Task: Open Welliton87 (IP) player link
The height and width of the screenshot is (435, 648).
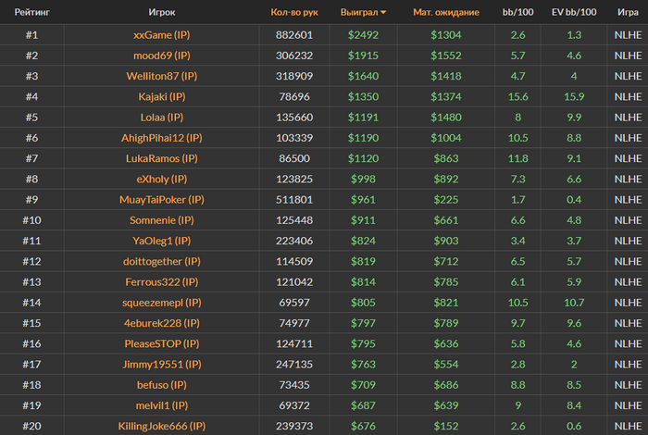Action: [x=161, y=76]
